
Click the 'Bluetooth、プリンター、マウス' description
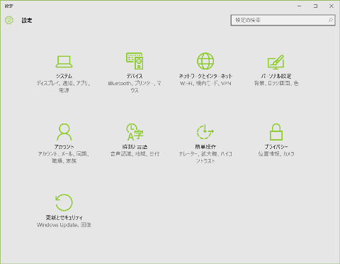[135, 87]
